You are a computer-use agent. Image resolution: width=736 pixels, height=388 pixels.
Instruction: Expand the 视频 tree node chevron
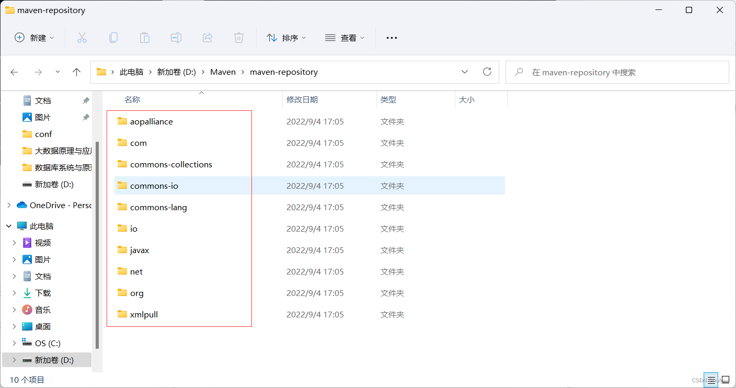[15, 243]
